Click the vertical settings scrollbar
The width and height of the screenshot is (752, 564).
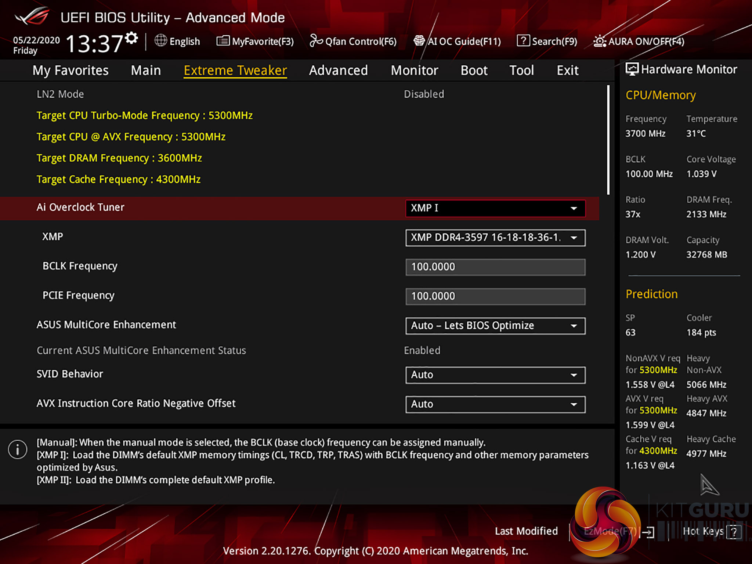click(x=608, y=140)
